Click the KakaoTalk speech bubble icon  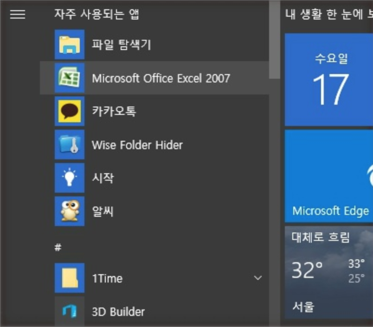coord(70,111)
